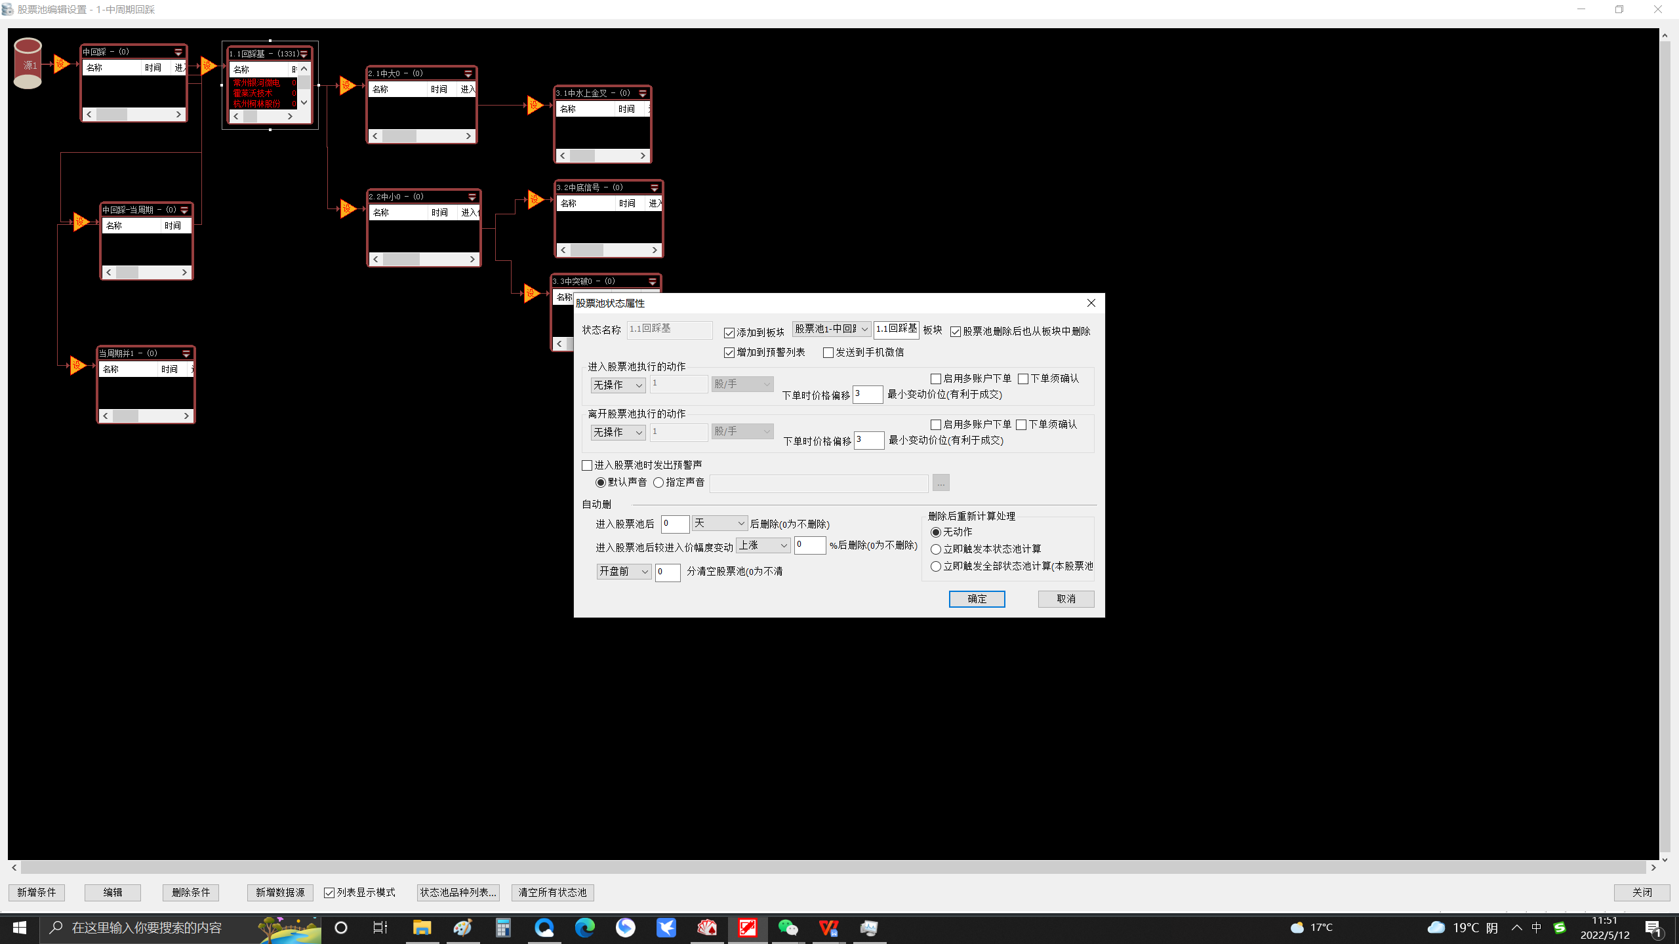Click the 新增条件 button
Viewport: 1679px width, 944px height.
coord(37,892)
